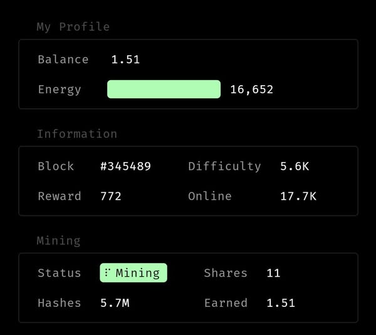Click the spinner icon in the Mining badge
376x335 pixels.
pos(107,273)
